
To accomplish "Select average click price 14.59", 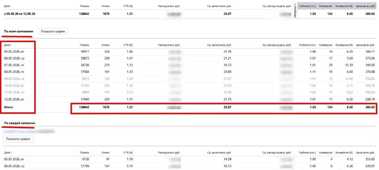I will pyautogui.click(x=228, y=159).
